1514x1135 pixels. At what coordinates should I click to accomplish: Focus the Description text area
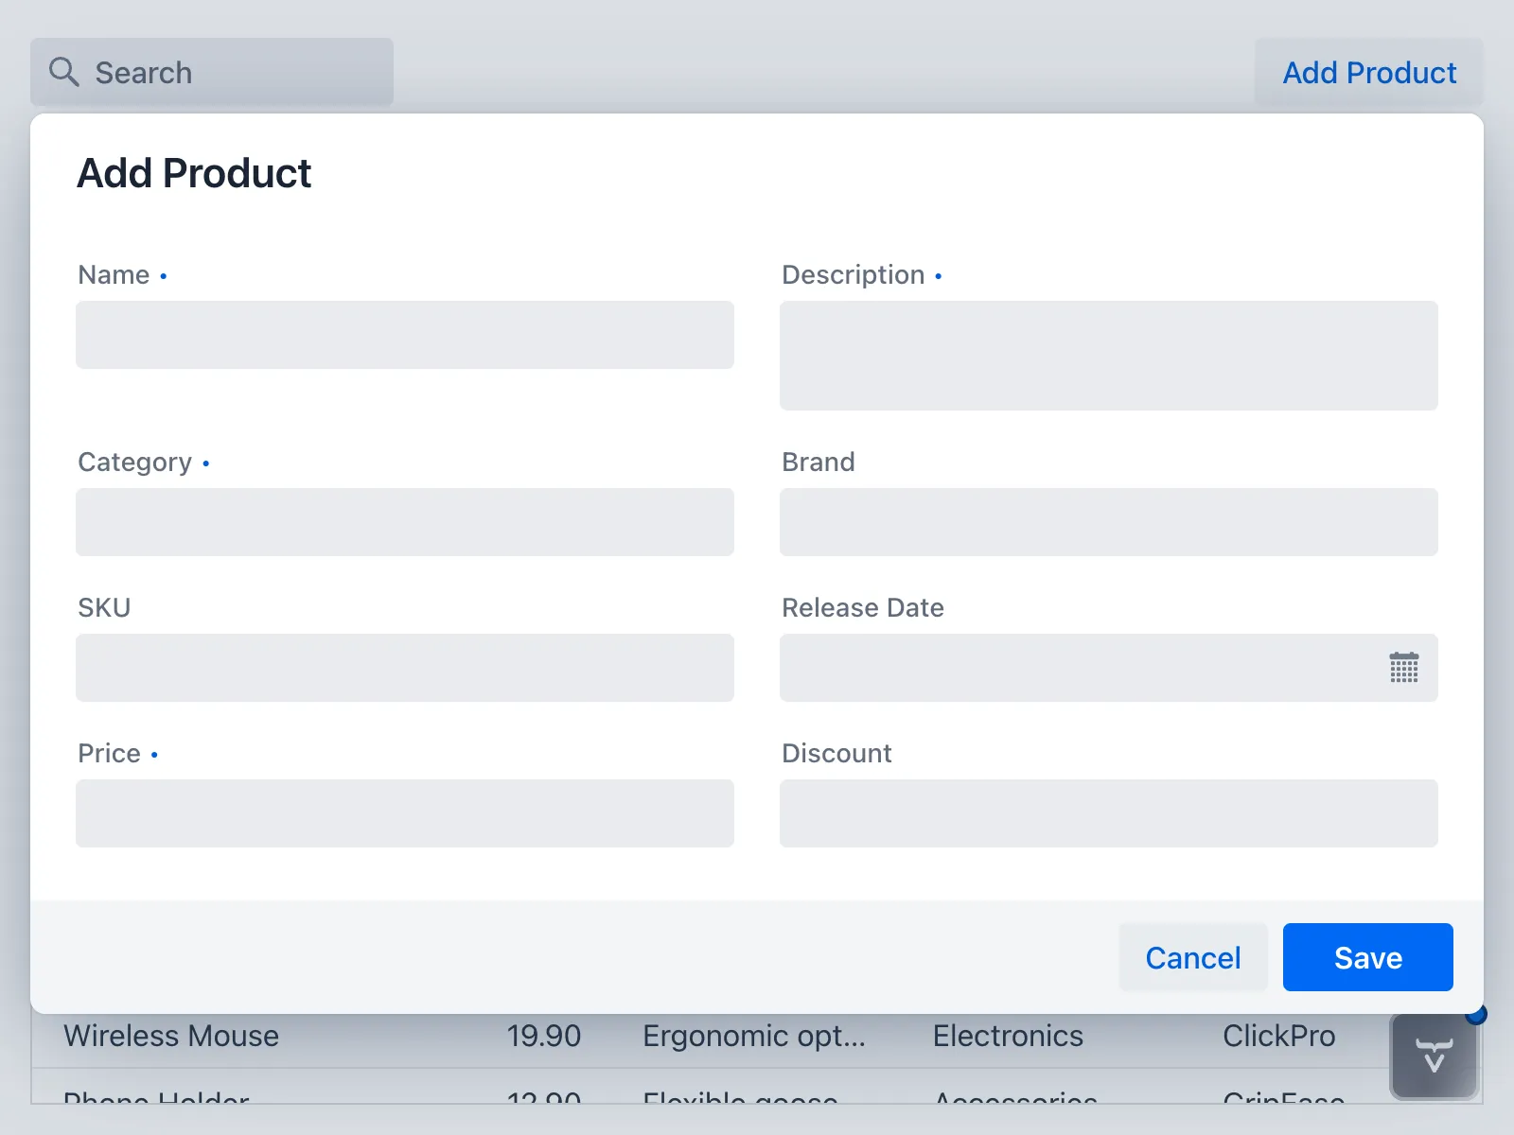(x=1109, y=356)
